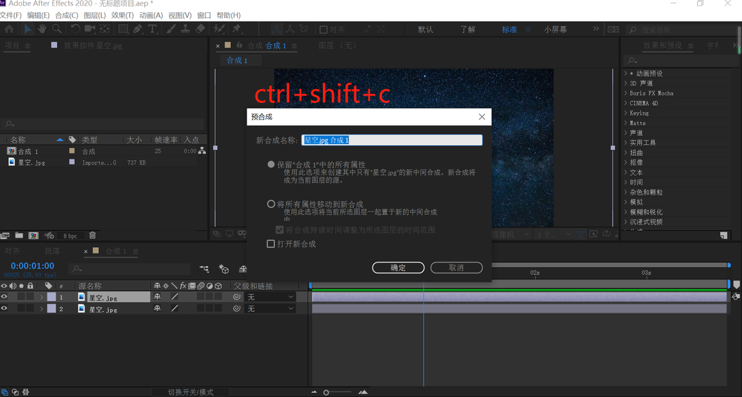Open the 效果(T) menu
The height and width of the screenshot is (397, 742).
pyautogui.click(x=122, y=15)
